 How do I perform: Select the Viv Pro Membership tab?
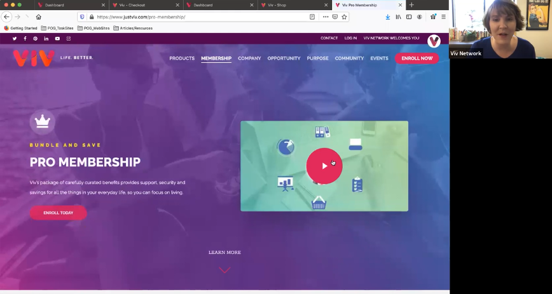point(369,5)
